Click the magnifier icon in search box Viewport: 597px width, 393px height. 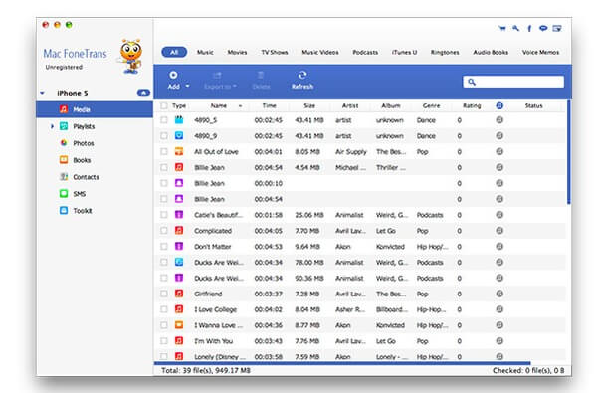(472, 82)
